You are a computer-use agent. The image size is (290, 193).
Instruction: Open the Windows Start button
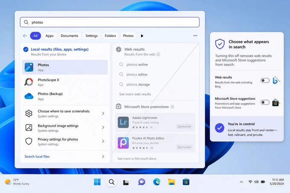point(97,182)
